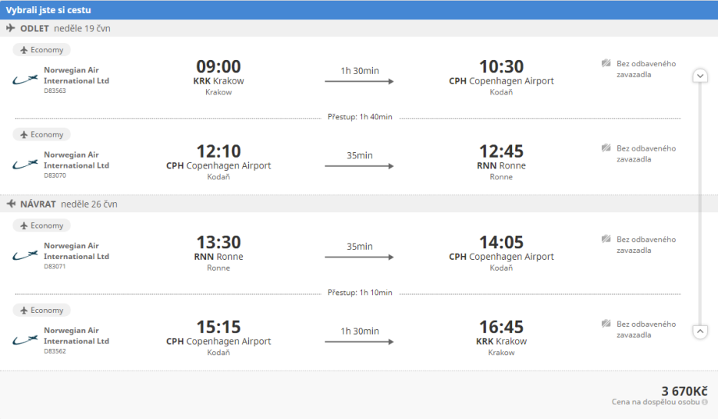Click the Norwegian Air logo for flight D83070
The height and width of the screenshot is (419, 718).
pos(26,164)
